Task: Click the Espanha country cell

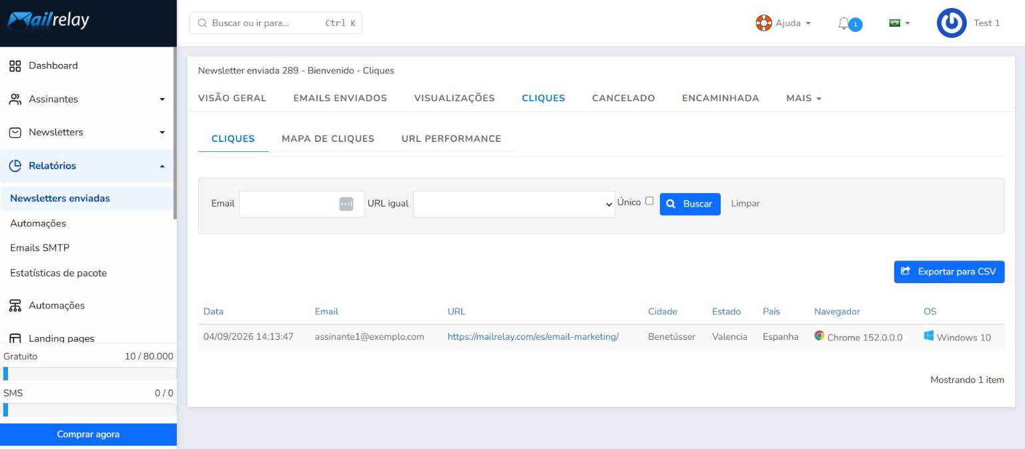Action: coord(781,336)
